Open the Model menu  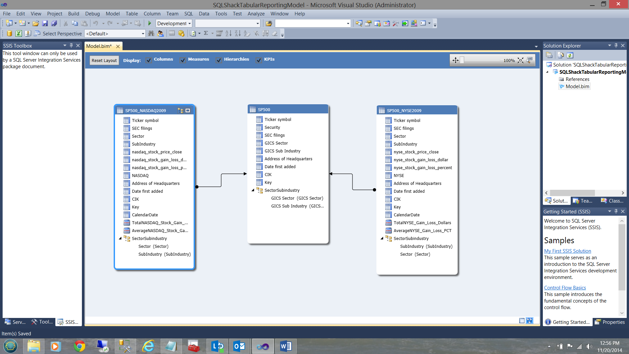[112, 13]
